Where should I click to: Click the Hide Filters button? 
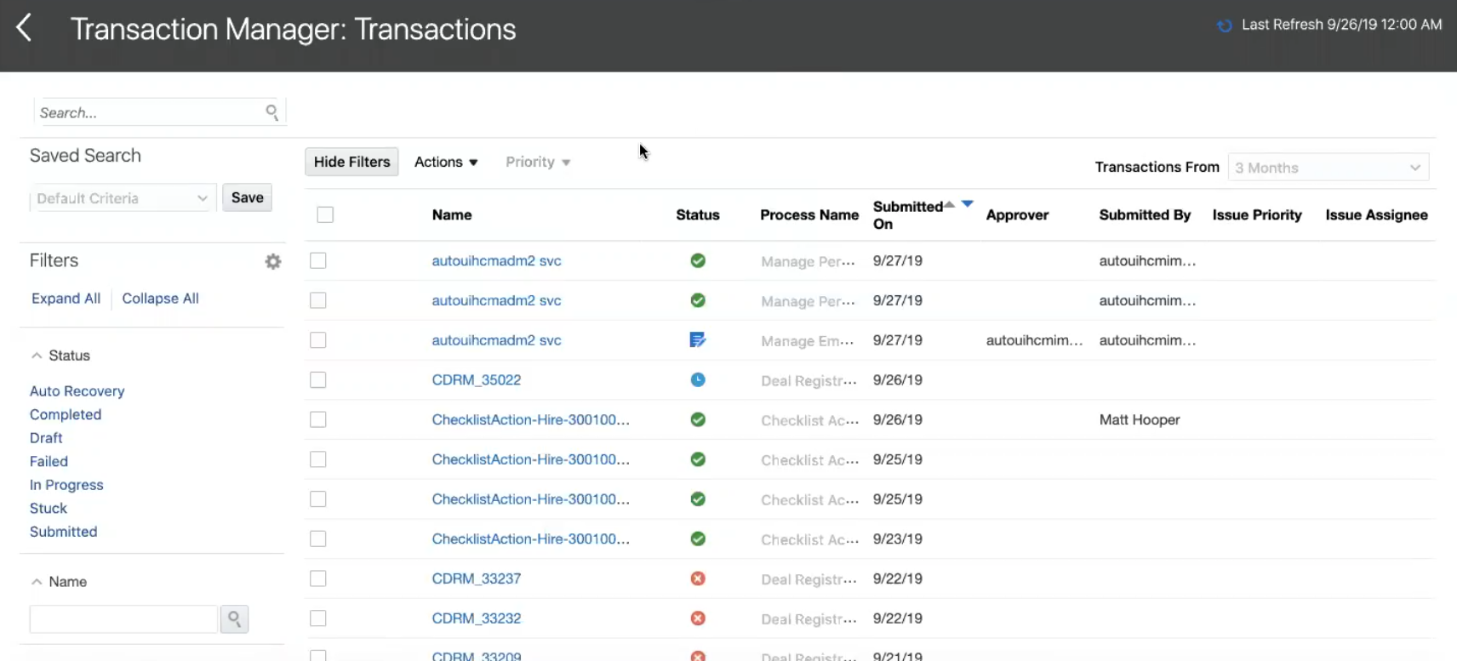click(351, 162)
